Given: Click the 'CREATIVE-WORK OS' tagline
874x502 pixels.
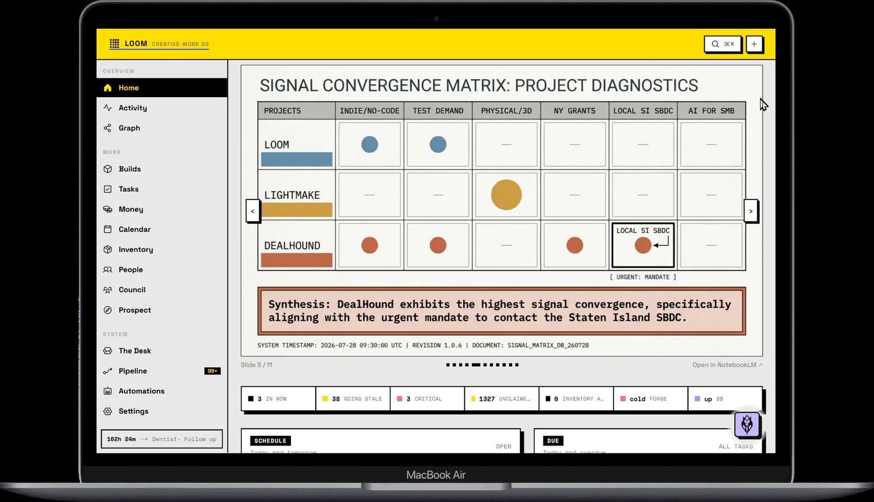Looking at the screenshot, I should pyautogui.click(x=180, y=44).
